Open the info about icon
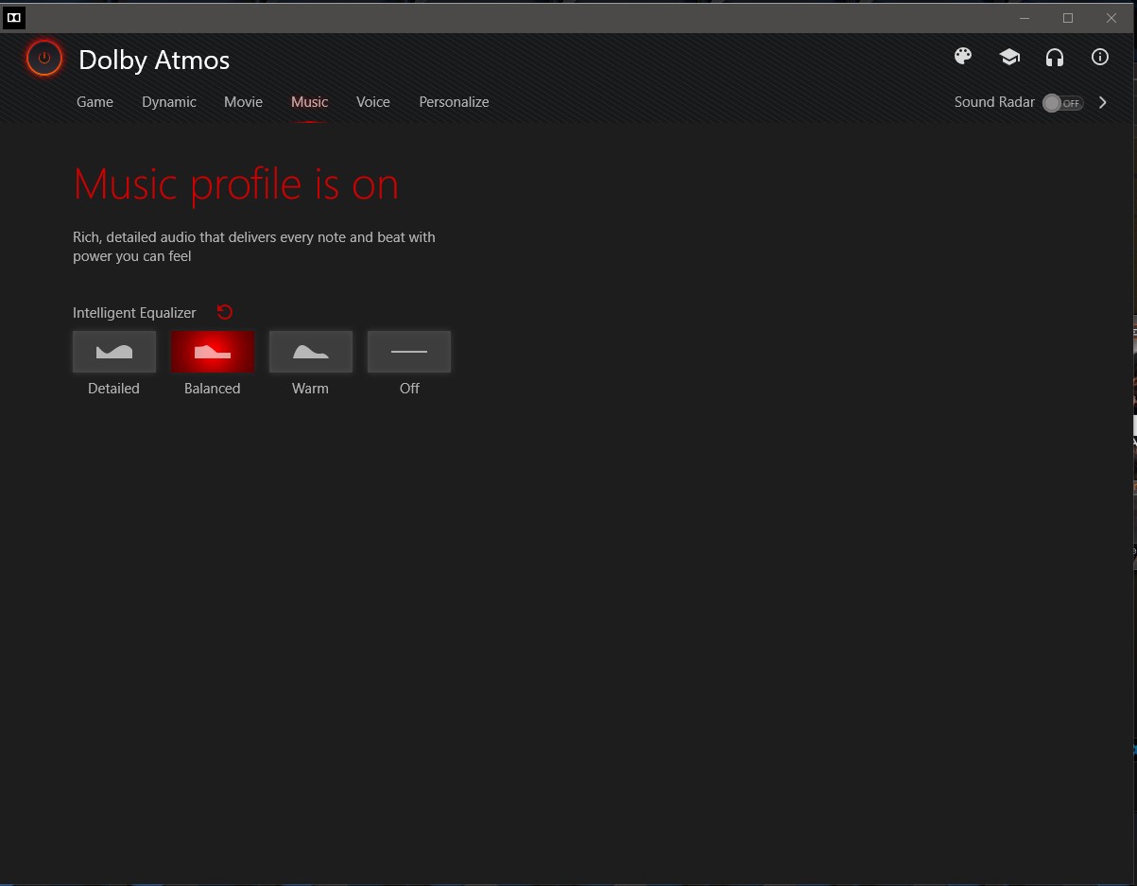The image size is (1137, 886). point(1100,57)
